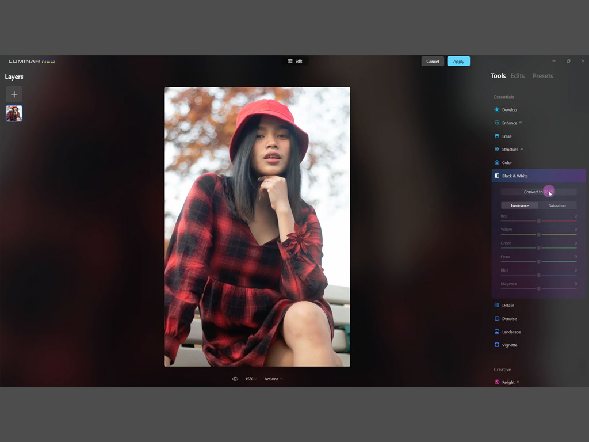
Task: Select the Erase tool
Action: point(506,136)
